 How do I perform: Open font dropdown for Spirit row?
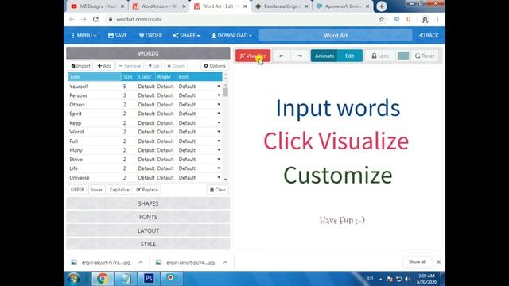point(219,114)
